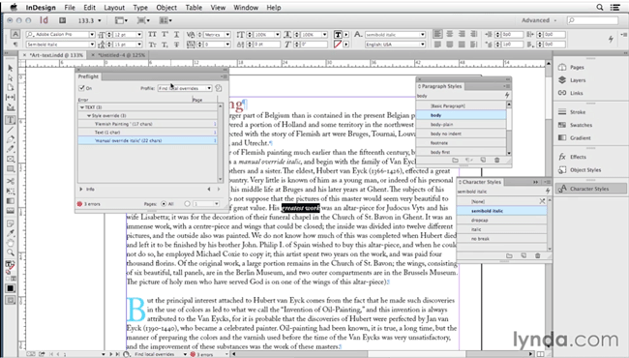The image size is (629, 358).
Task: Select the Selection tool arrow
Action: pyautogui.click(x=11, y=68)
